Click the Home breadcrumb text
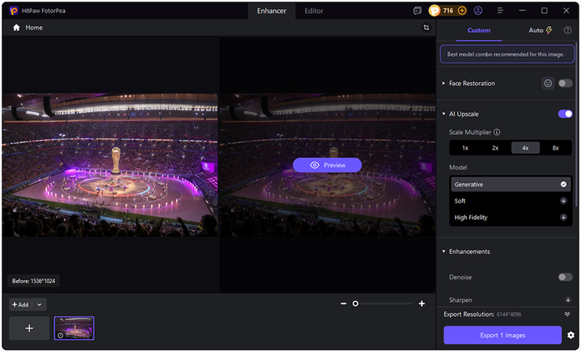This screenshot has width=581, height=352. (34, 27)
